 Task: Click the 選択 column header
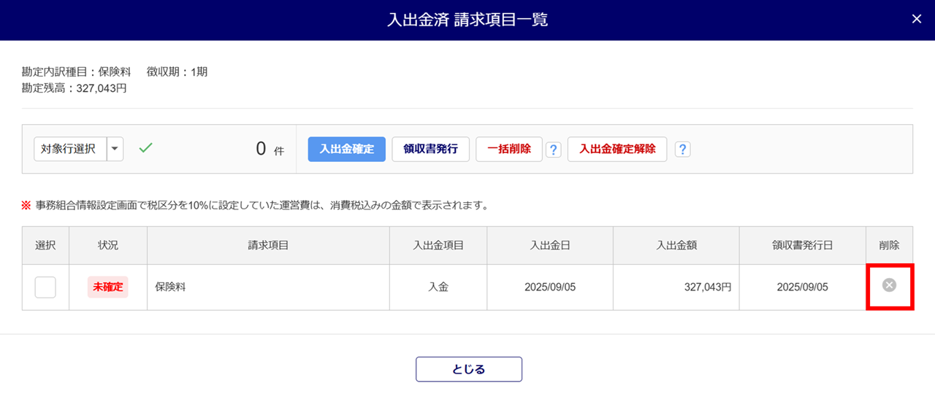click(x=45, y=245)
